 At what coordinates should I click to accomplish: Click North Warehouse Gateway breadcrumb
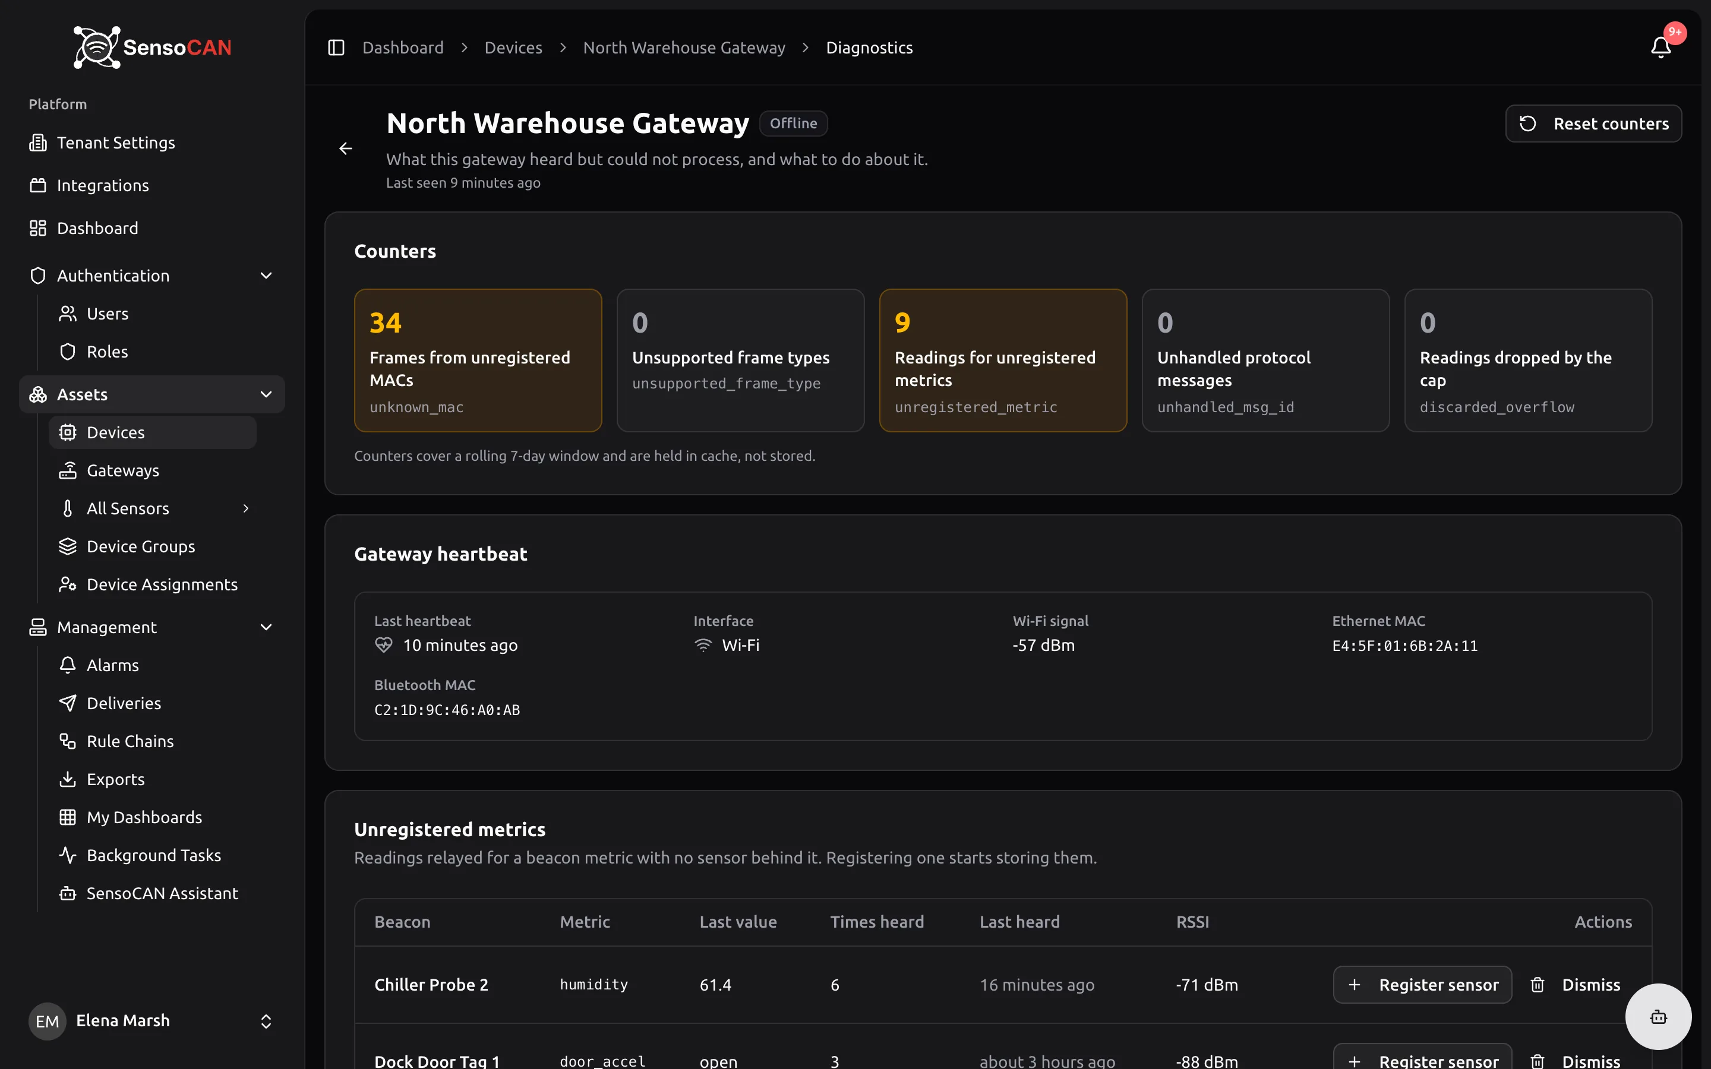684,48
